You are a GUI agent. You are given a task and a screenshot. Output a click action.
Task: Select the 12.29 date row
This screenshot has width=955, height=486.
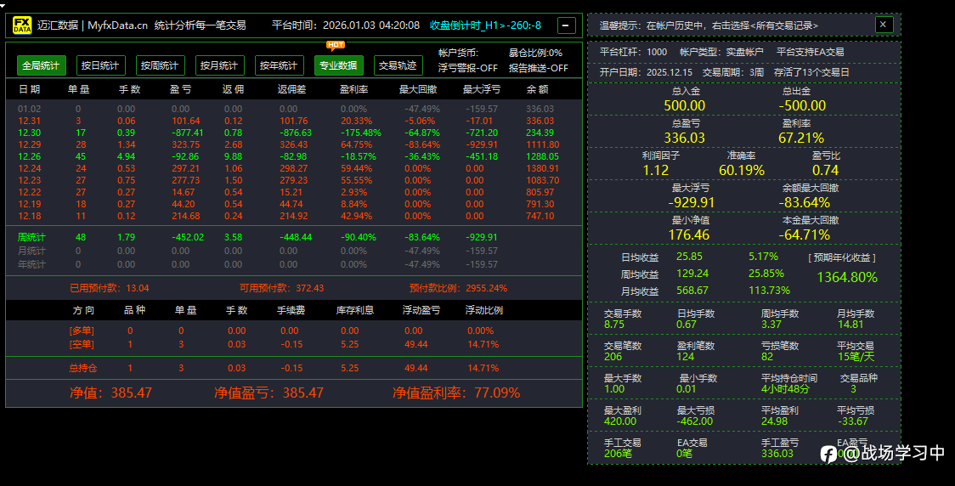pyautogui.click(x=294, y=145)
